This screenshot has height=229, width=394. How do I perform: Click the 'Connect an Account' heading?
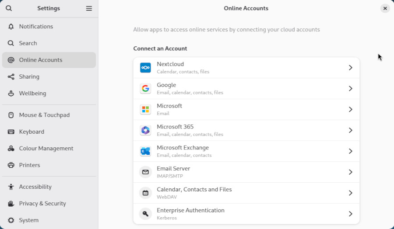(x=160, y=49)
